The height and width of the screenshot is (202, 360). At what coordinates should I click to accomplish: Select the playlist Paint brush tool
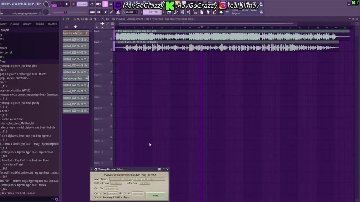78,19
